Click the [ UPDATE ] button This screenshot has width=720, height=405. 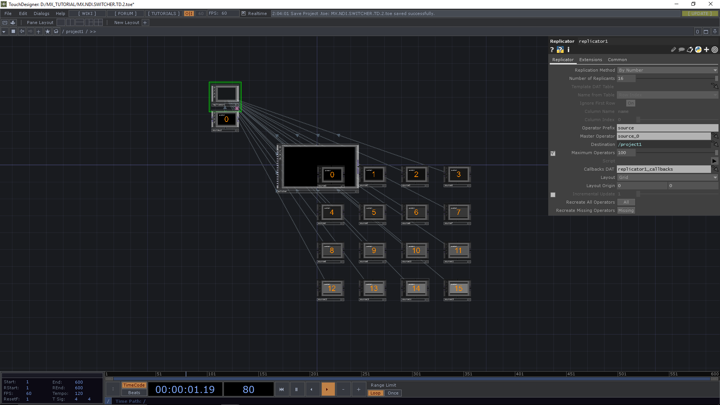coord(700,13)
